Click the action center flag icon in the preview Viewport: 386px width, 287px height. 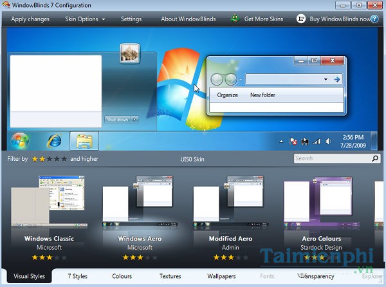tap(293, 142)
